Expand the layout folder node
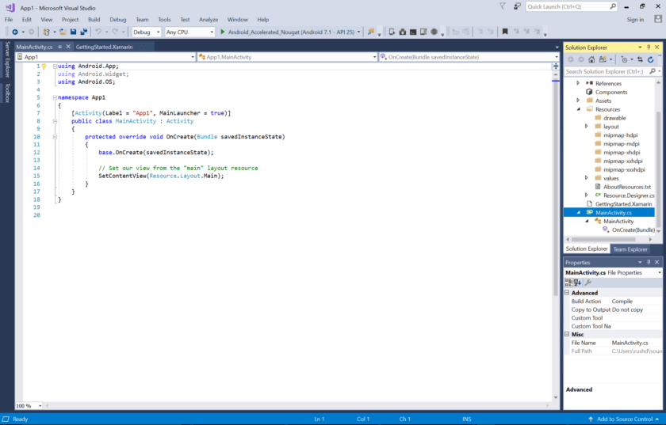 coord(586,127)
